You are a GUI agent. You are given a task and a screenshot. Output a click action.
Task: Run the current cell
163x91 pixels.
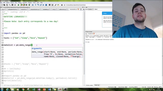pos(21,5)
